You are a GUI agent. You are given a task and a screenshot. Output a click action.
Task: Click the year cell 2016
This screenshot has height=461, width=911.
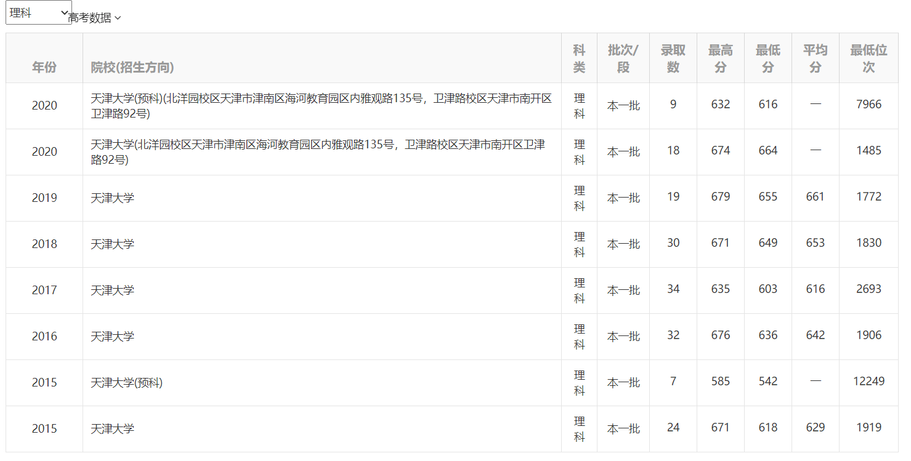point(44,336)
